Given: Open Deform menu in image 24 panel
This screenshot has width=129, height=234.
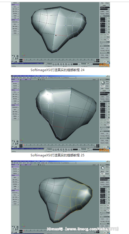Looking at the screenshot, I should [x=15, y=31].
